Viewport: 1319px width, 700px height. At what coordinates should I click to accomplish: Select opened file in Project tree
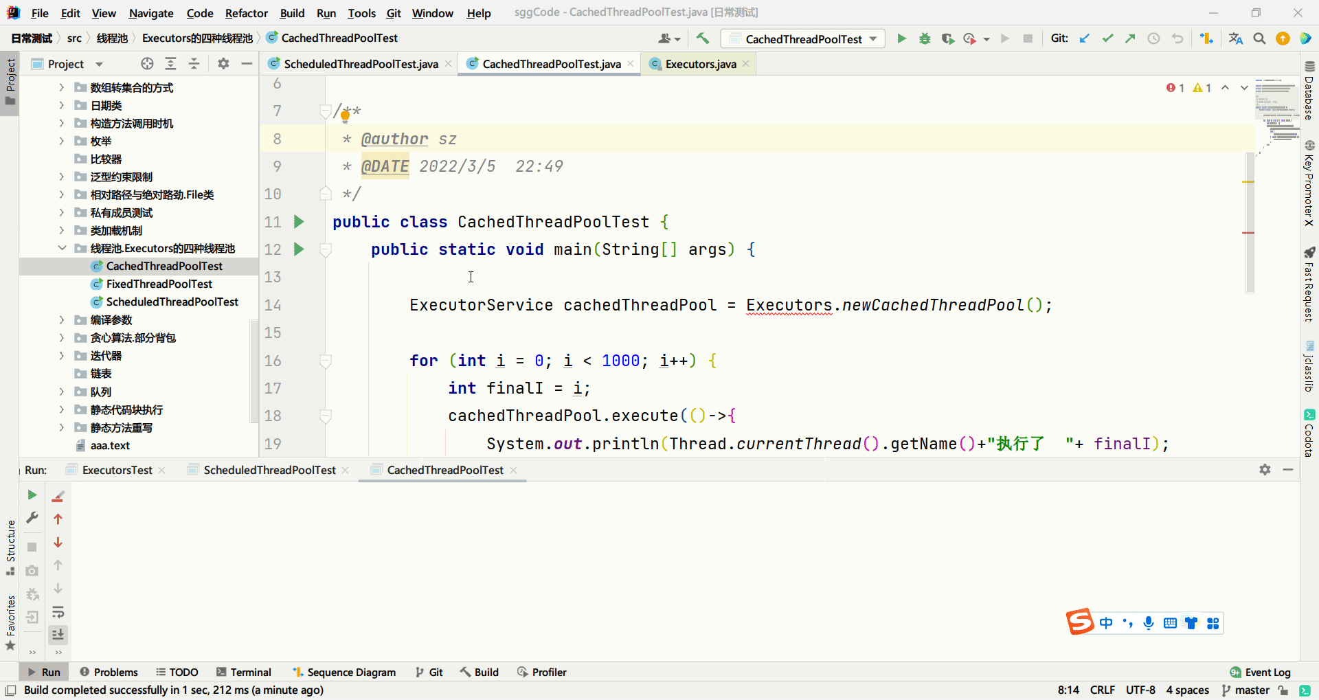[x=147, y=64]
